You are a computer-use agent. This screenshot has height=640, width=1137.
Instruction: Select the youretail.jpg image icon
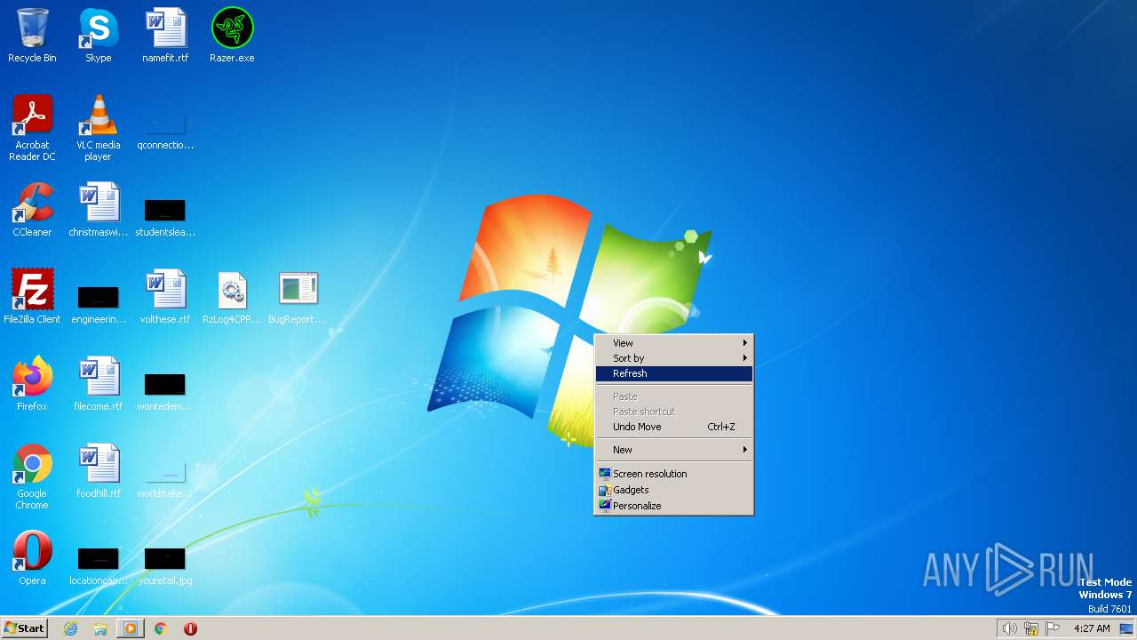(x=165, y=565)
